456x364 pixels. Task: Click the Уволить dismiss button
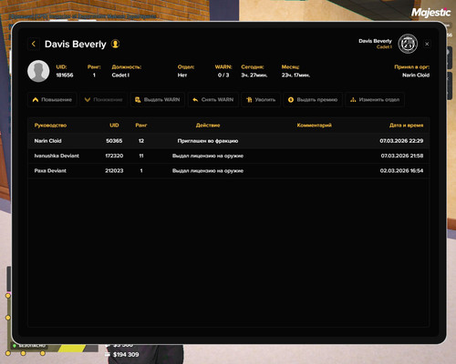point(261,99)
